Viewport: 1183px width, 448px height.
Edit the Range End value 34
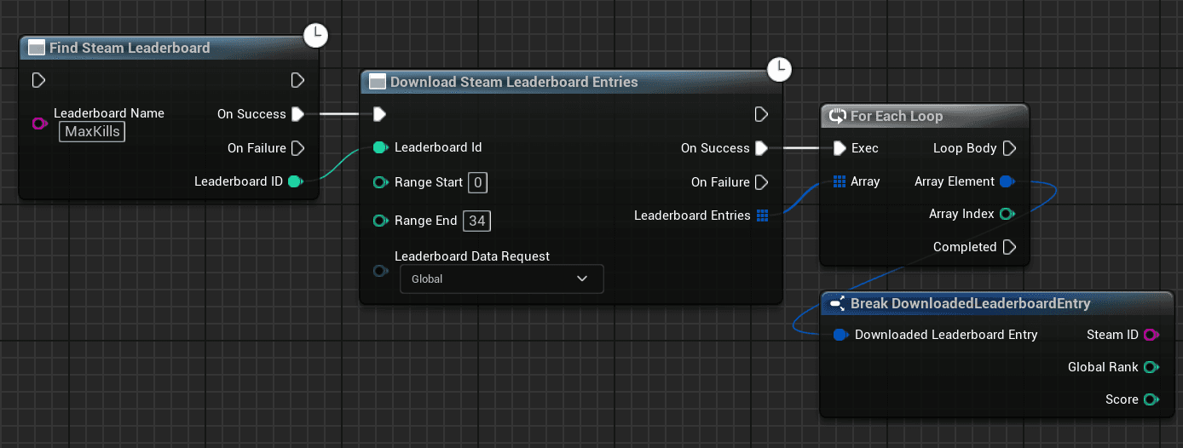(477, 221)
